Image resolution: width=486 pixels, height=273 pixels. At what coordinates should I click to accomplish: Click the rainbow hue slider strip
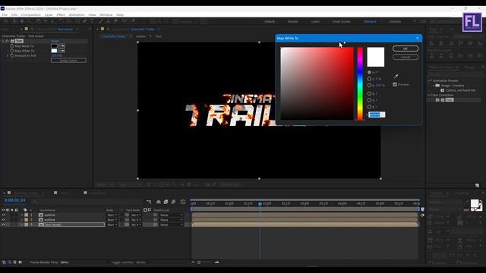[360, 83]
